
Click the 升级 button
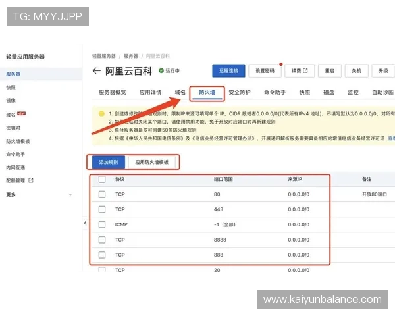(x=383, y=71)
